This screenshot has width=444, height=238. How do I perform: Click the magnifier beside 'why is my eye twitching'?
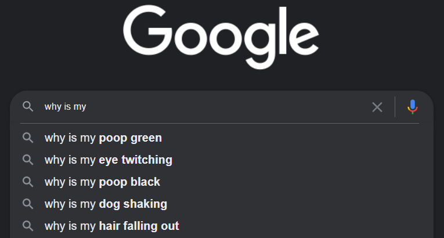tap(28, 160)
